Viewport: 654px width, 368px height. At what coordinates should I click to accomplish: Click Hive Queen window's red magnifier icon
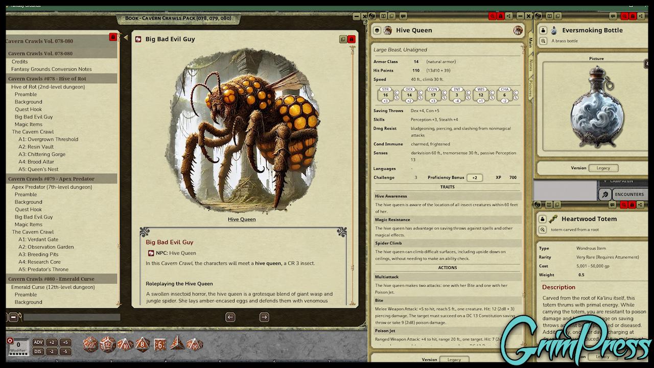point(493,16)
